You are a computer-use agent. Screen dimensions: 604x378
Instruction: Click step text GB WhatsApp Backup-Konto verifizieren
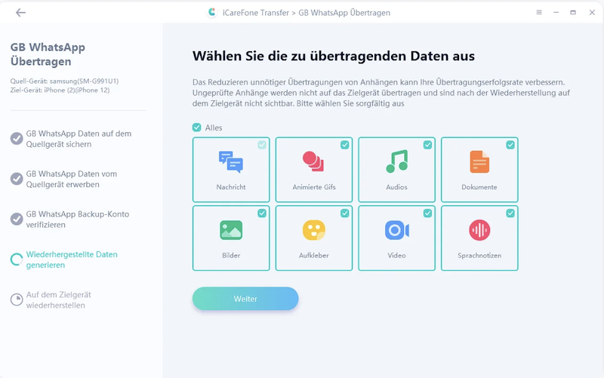tap(78, 220)
